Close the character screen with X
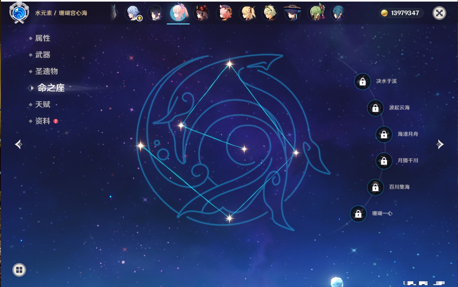This screenshot has width=458, height=287. 439,13
